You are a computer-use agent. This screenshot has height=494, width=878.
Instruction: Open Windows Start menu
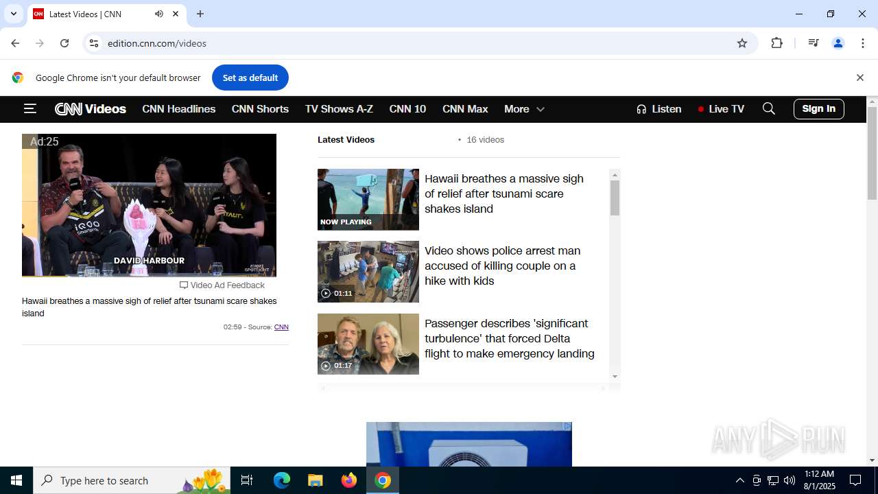point(16,480)
